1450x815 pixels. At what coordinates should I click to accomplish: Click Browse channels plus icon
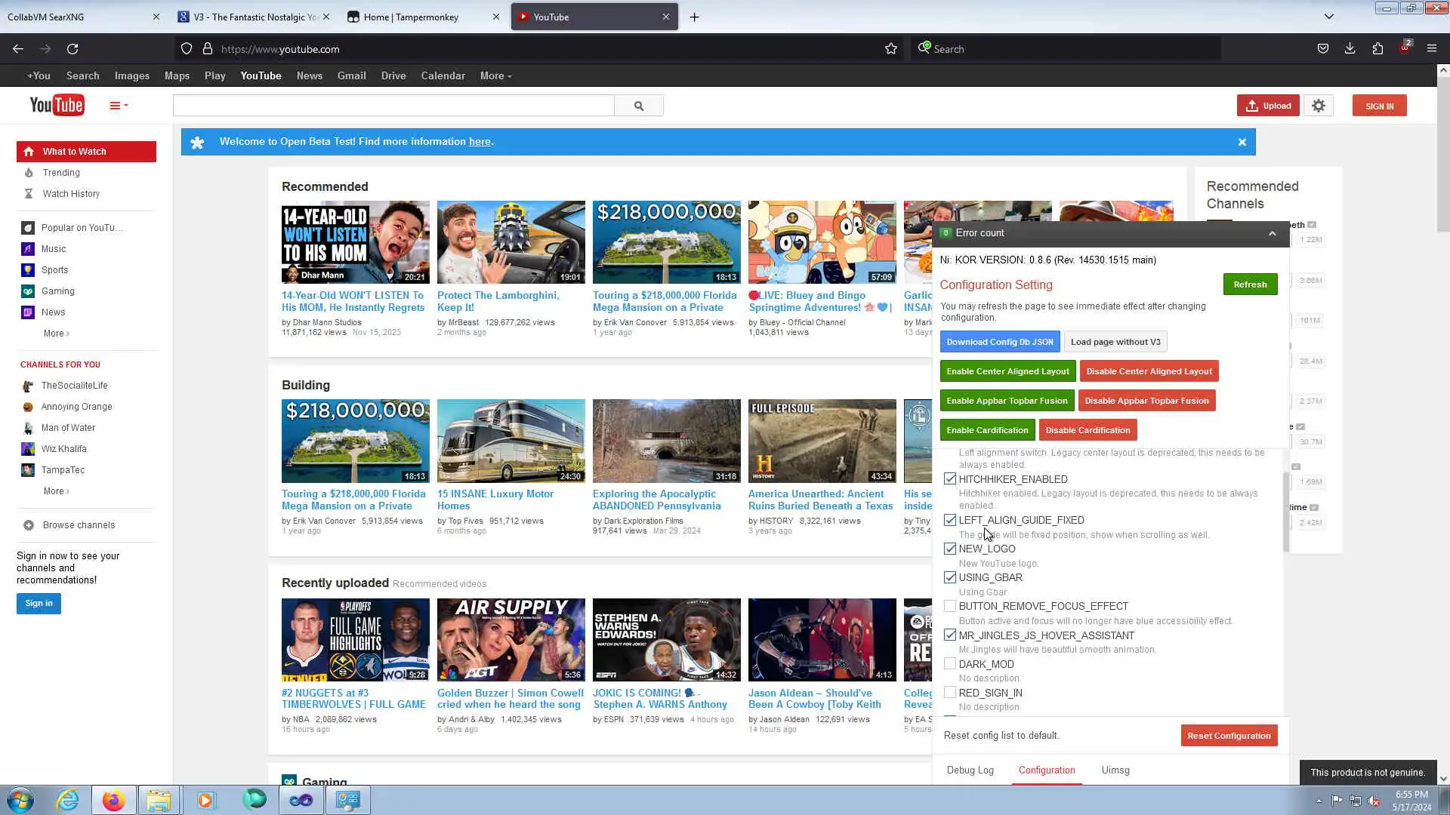pos(29,525)
